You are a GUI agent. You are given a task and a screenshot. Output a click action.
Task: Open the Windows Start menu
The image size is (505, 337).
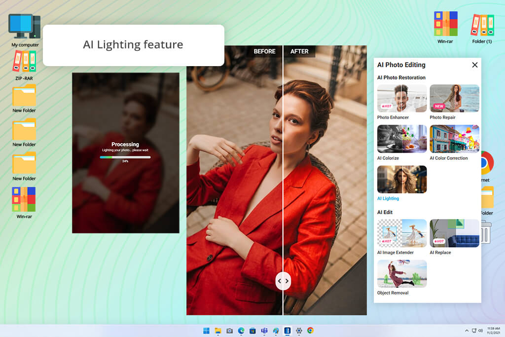coord(207,331)
